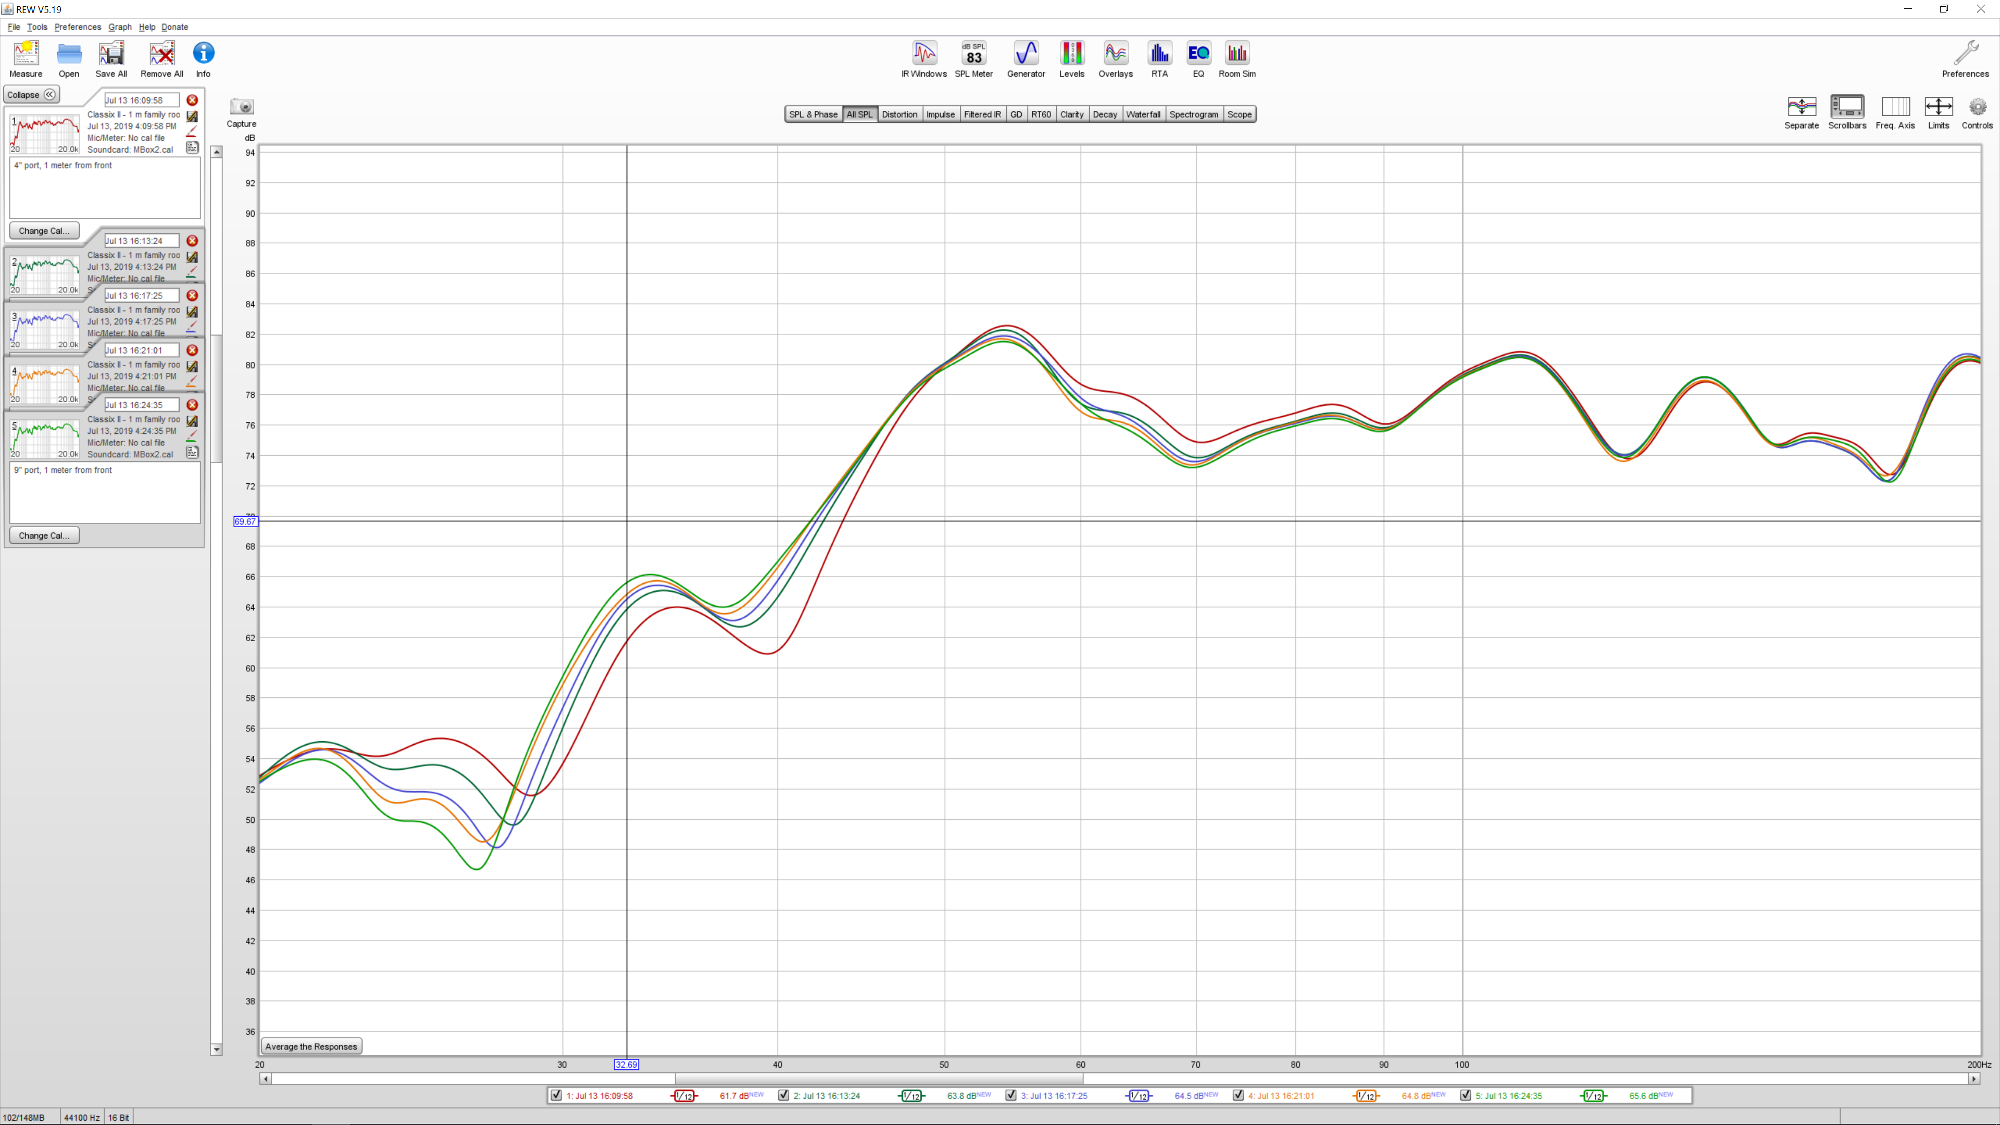Switch to the Spectrogram tab

click(x=1193, y=114)
